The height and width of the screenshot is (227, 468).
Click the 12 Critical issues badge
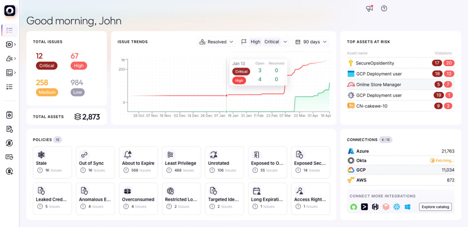coord(47,66)
